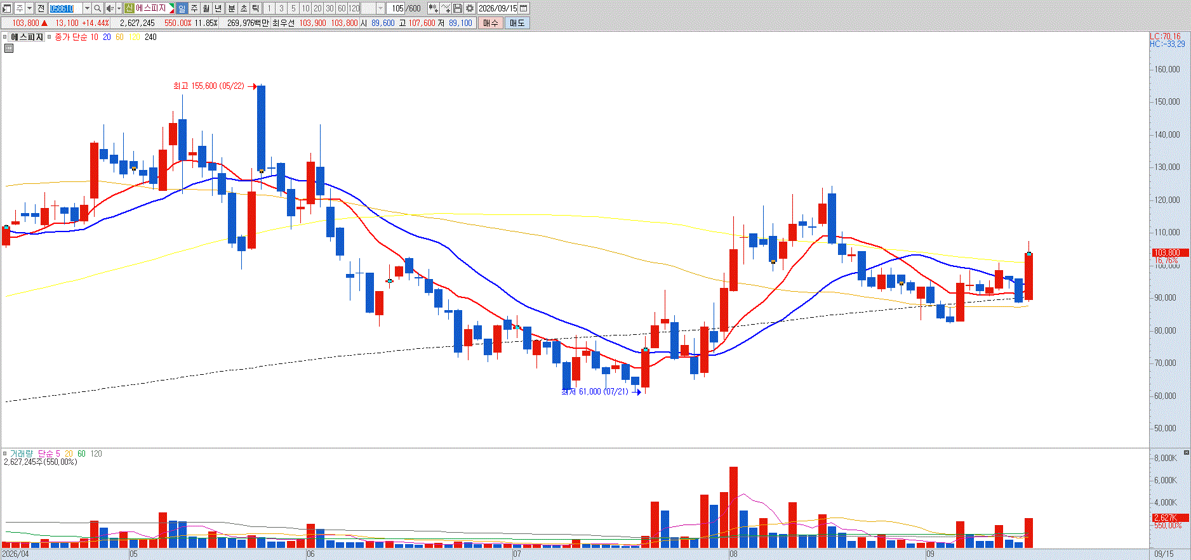
Task: Click the 최고 155,600 (05/22) high label
Action: (208, 86)
